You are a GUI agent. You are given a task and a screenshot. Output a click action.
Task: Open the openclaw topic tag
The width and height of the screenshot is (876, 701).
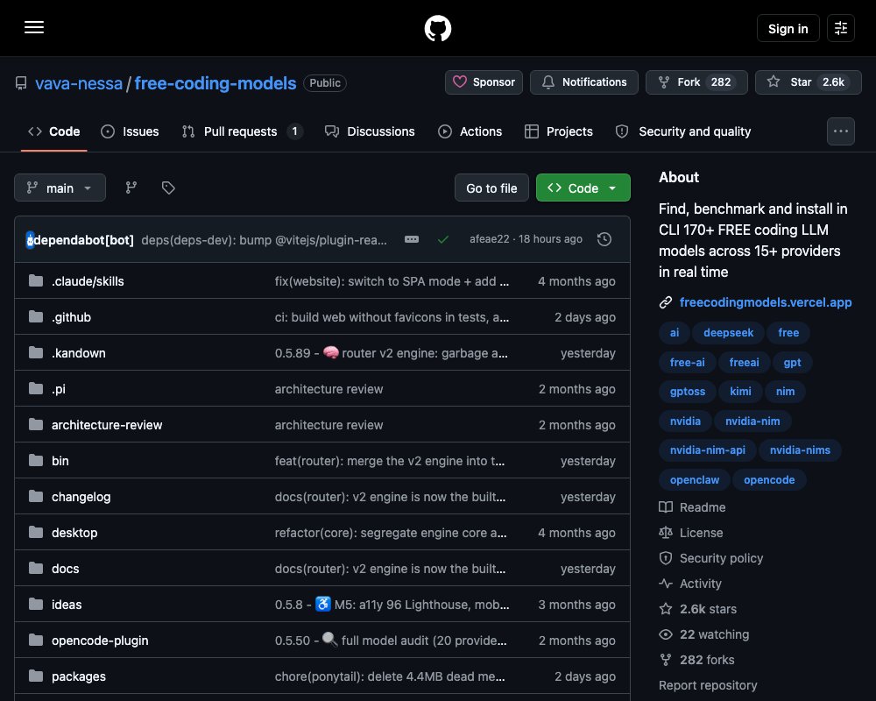click(x=695, y=479)
